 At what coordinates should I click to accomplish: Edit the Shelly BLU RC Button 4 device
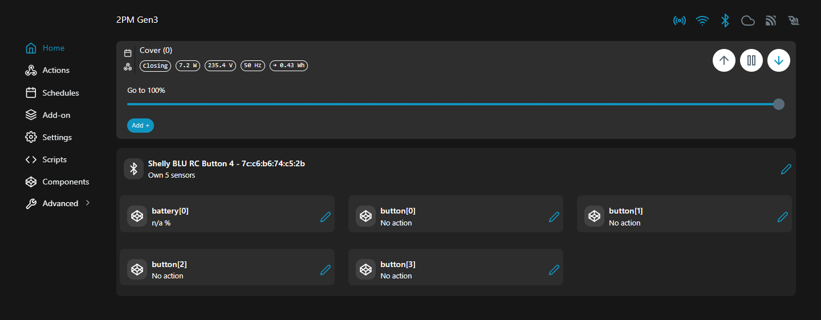tap(786, 169)
